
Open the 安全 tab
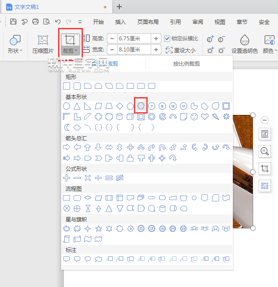coord(264,22)
